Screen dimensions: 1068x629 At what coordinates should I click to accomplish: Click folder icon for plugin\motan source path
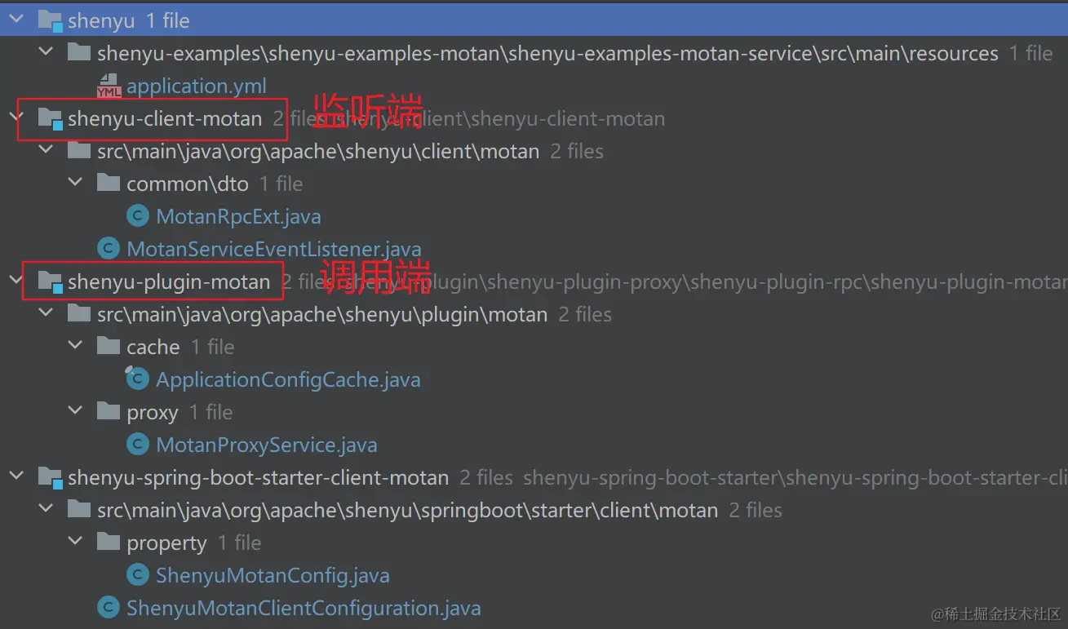coord(78,314)
